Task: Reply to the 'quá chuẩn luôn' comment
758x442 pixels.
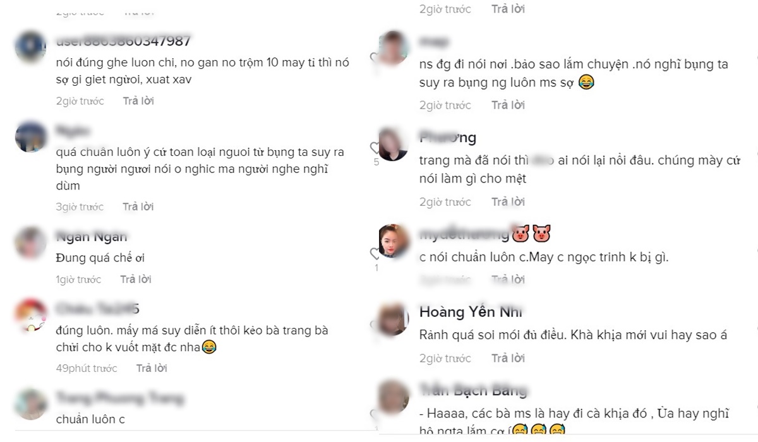Action: click(x=138, y=206)
